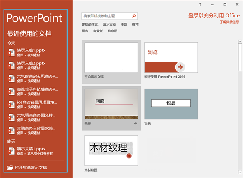Search suggested term 教育

click(135, 24)
